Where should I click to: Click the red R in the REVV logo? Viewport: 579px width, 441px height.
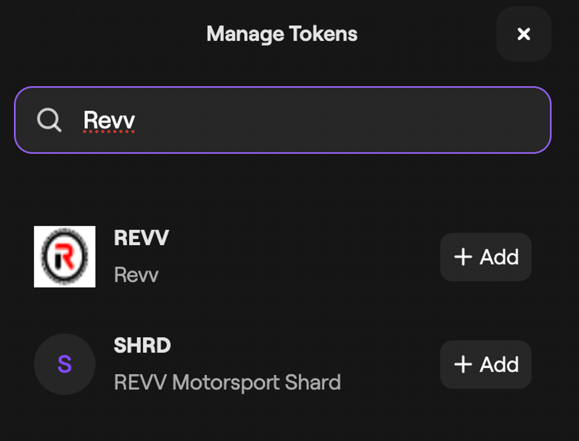click(67, 255)
